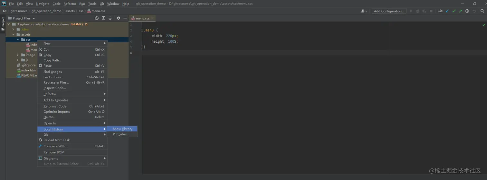Click the Run play icon in toolbar
Image resolution: width=487 pixels, height=180 pixels.
coord(411,11)
